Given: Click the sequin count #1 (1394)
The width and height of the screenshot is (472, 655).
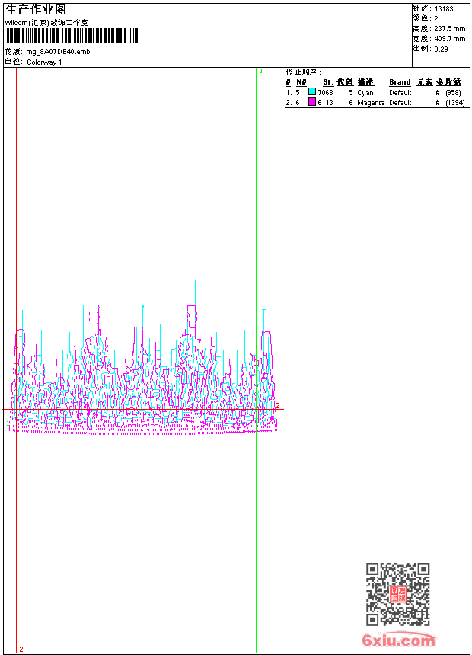Looking at the screenshot, I should [x=450, y=103].
